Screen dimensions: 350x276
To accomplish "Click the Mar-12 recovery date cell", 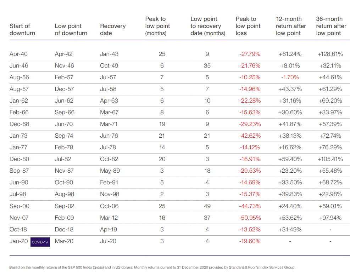I will [109, 218].
